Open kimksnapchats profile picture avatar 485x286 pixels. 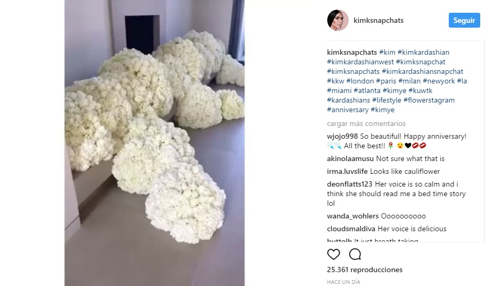tap(338, 20)
